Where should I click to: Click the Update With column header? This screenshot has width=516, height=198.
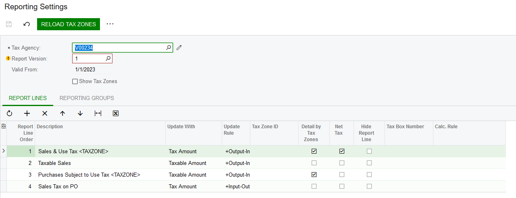point(193,133)
